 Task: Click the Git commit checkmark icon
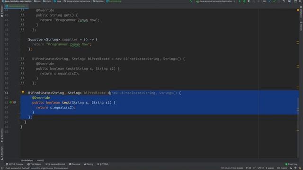275,1
